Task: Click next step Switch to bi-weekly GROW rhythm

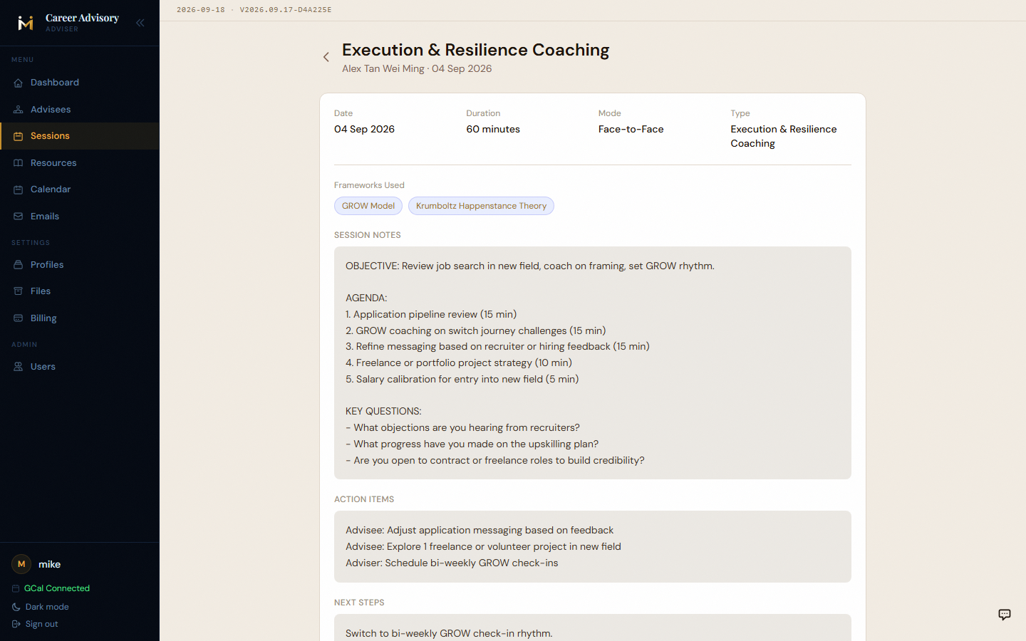Action: pyautogui.click(x=449, y=633)
